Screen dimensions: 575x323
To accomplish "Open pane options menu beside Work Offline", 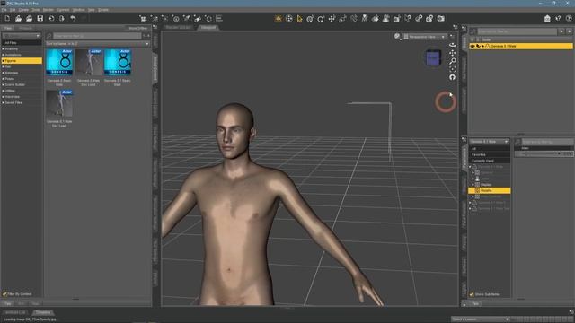I will click(x=155, y=28).
